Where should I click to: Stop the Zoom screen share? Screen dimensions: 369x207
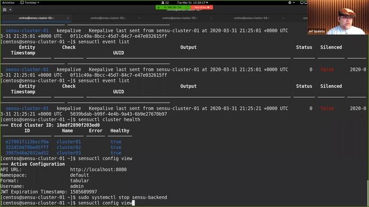click(x=202, y=7)
